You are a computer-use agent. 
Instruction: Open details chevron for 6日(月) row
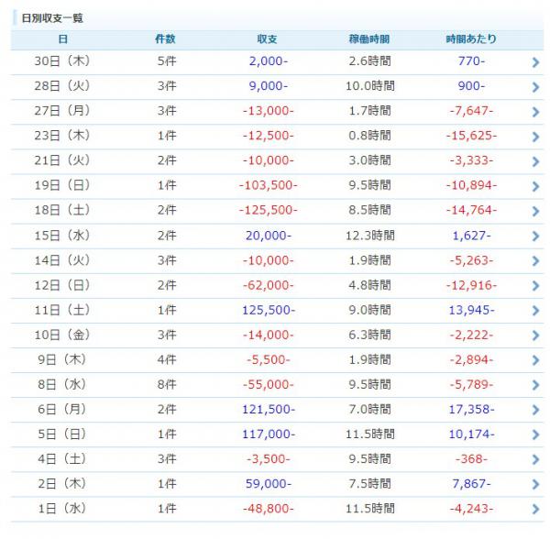pos(535,410)
